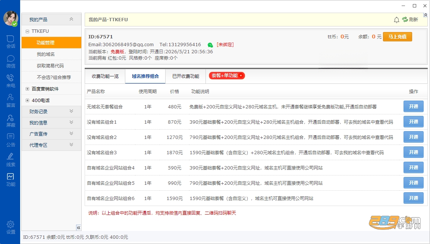The image size is (430, 244).
Task: Click the 1870元 price cell
Action: pos(175,152)
